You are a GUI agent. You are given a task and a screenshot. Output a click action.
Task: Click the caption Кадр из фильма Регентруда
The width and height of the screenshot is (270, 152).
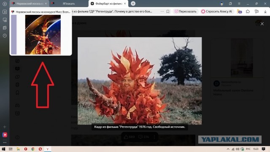(140, 127)
